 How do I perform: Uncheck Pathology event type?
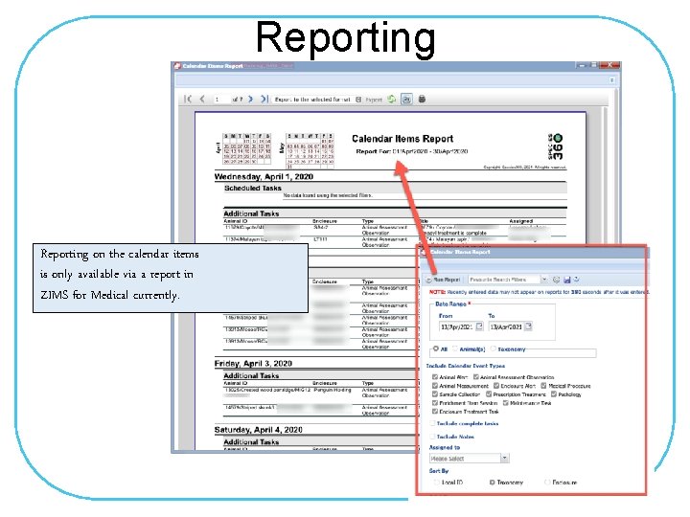(554, 393)
